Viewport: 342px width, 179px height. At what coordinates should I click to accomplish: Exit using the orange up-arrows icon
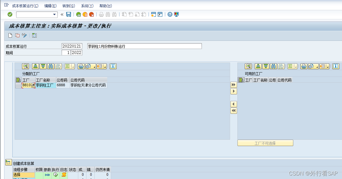pos(85,15)
